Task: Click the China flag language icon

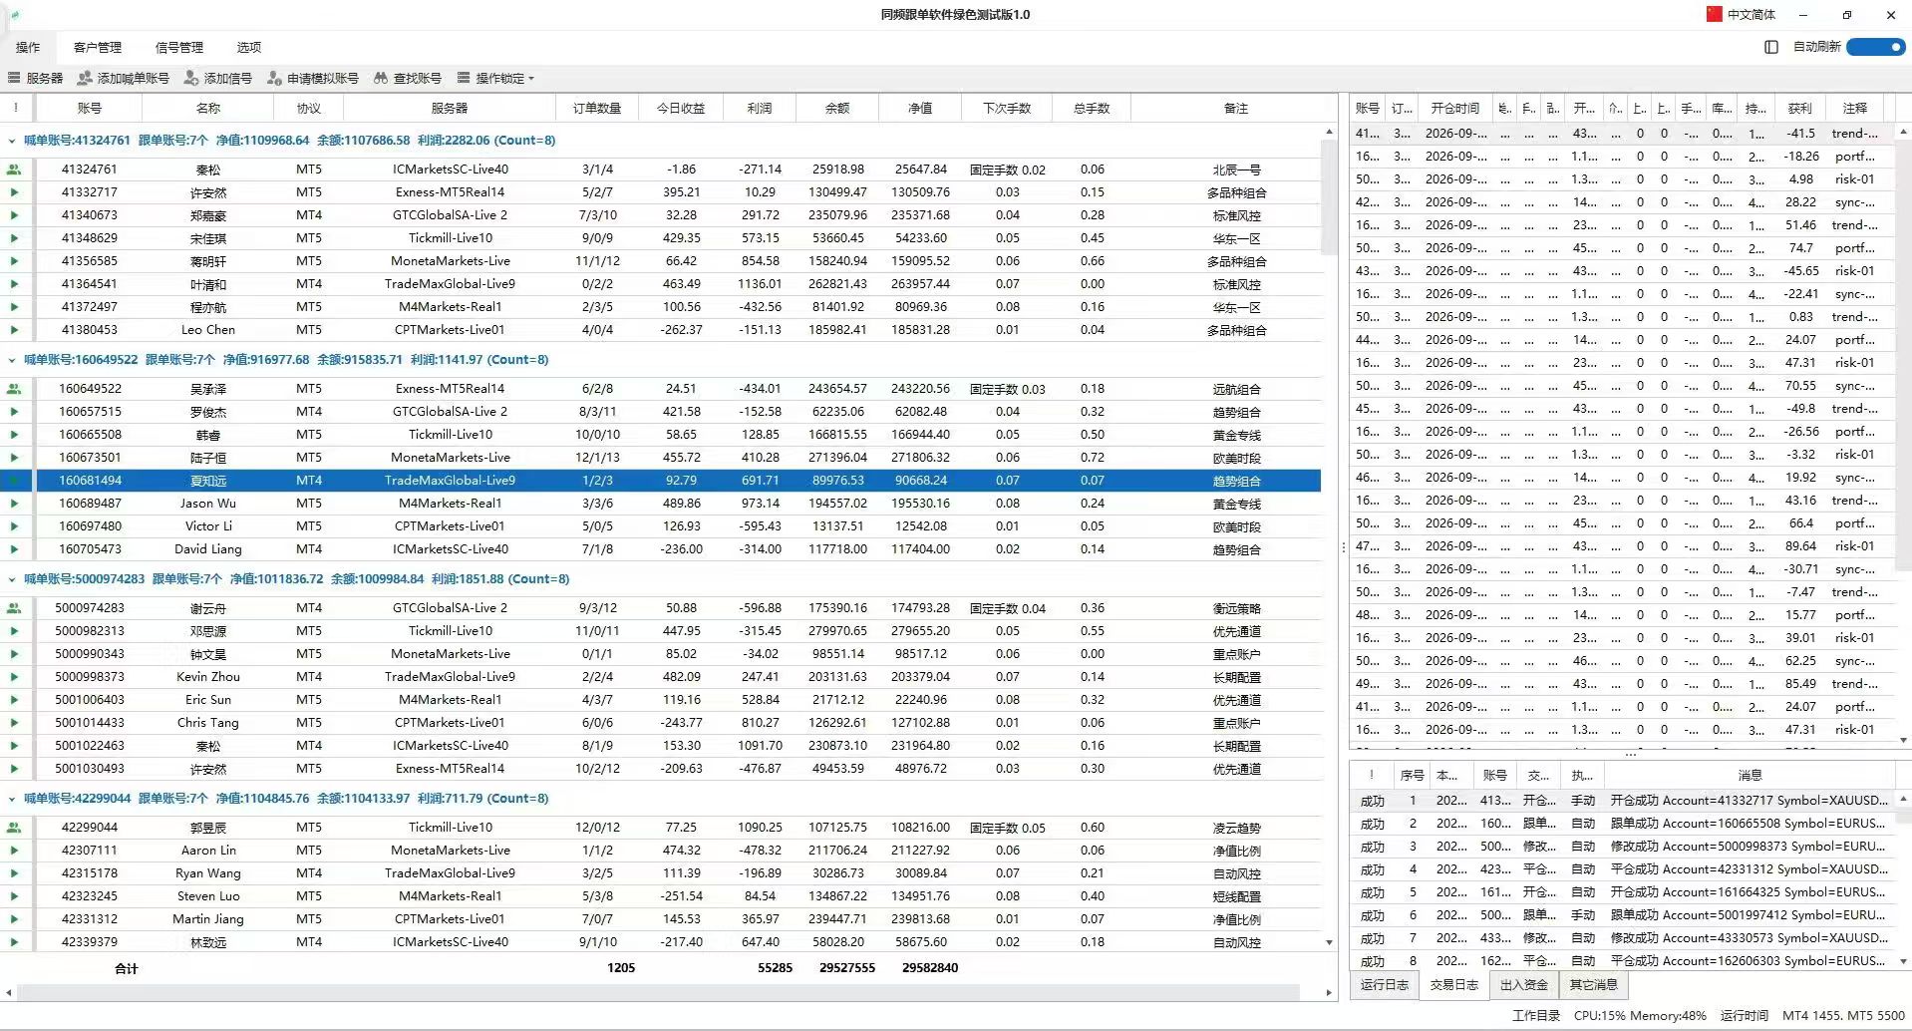Action: [x=1715, y=14]
